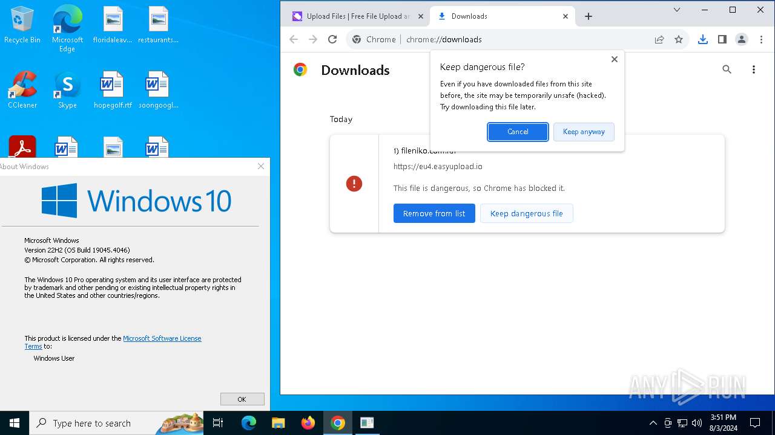
Task: Open the Recycle Bin desktop icon
Action: (x=22, y=25)
